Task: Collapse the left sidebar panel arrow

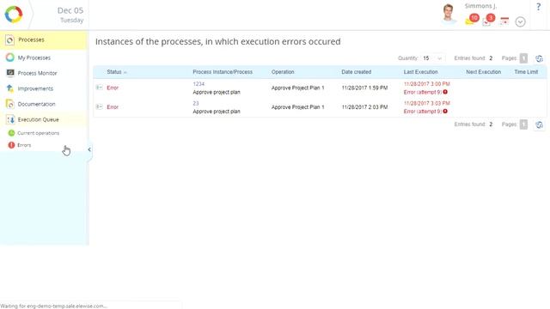Action: coord(89,149)
